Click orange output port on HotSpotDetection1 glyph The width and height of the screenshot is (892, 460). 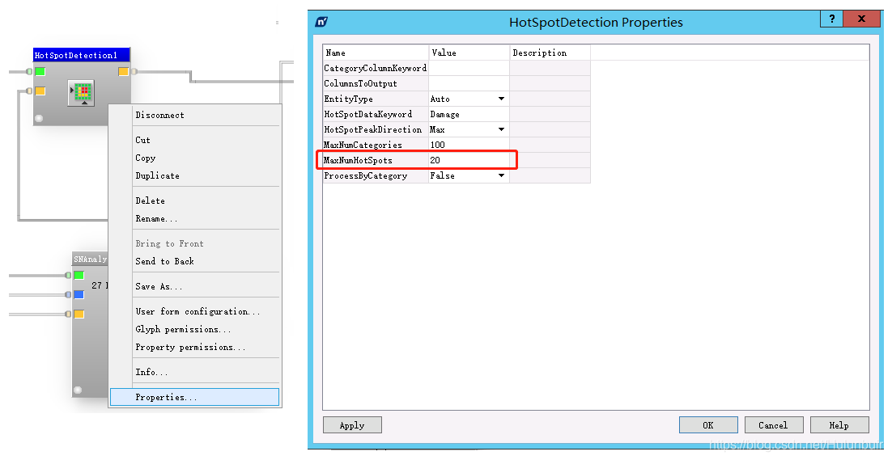[124, 72]
